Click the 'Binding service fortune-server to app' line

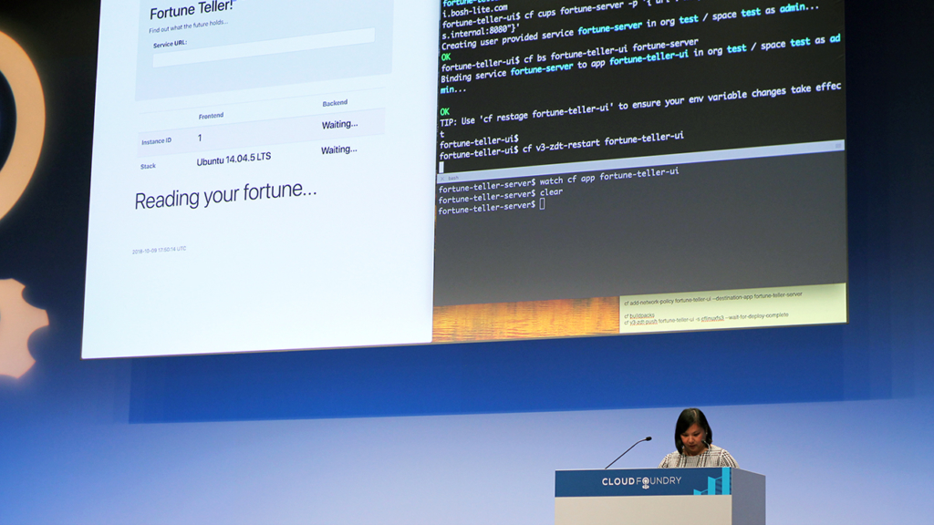coord(640,59)
